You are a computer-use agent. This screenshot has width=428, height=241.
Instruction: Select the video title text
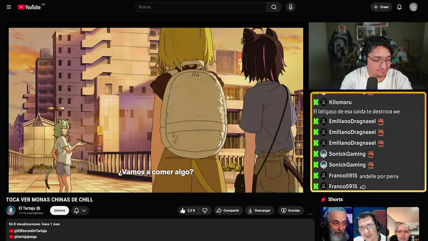pos(49,200)
